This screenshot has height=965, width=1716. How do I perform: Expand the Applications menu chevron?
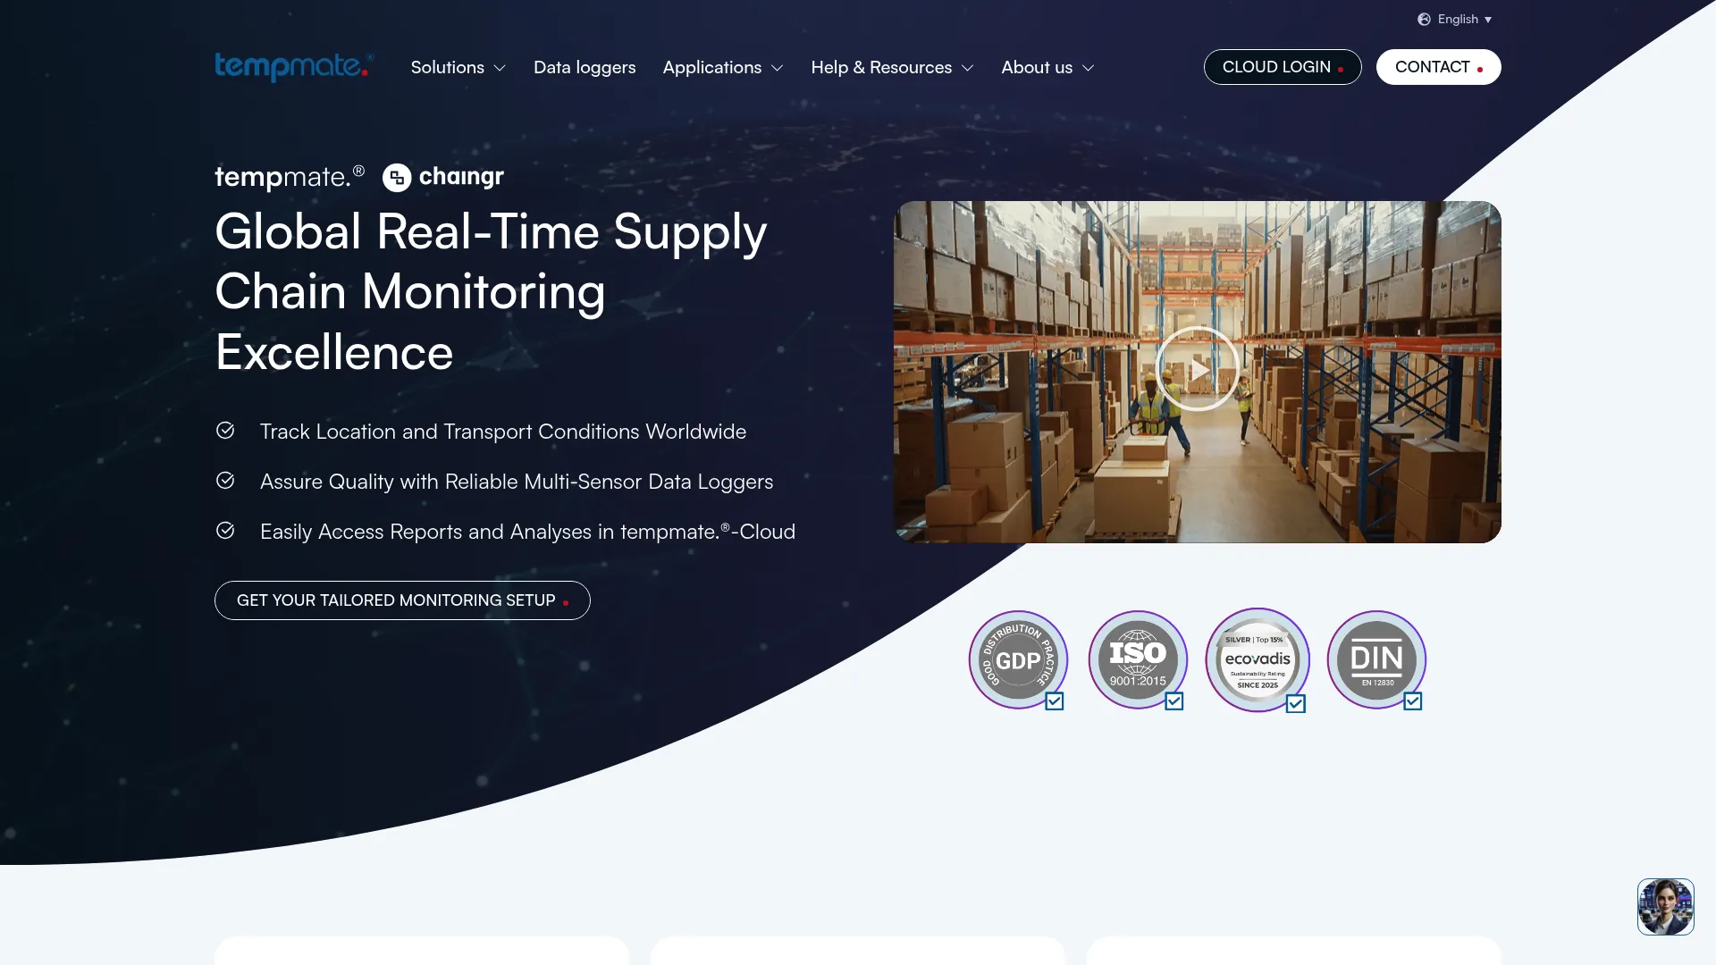point(777,68)
